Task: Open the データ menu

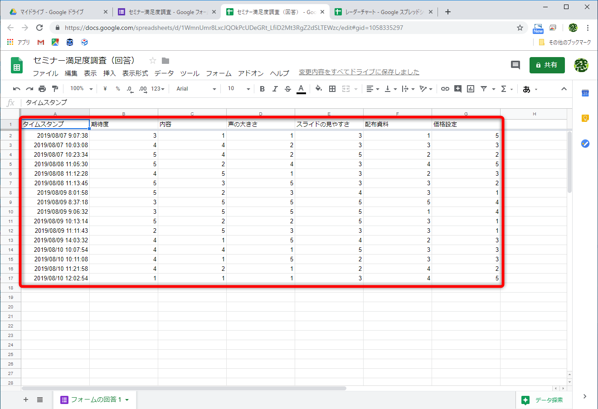Action: tap(164, 73)
